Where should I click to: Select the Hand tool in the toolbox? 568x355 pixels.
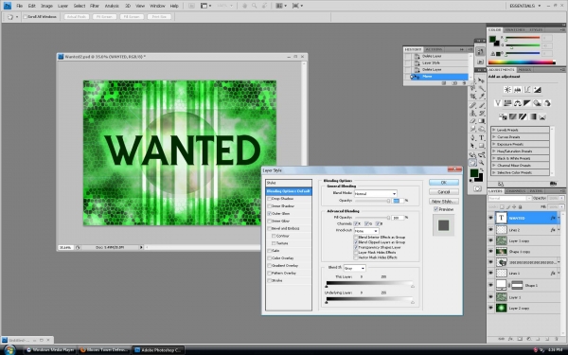coord(473,164)
